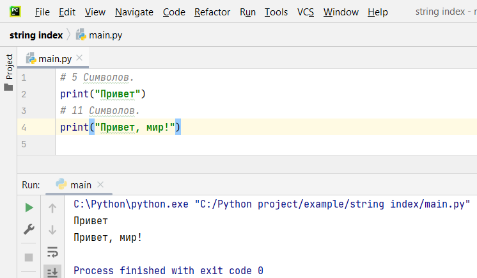Image resolution: width=477 pixels, height=278 pixels.
Task: Click the code print("Привет") on line 2
Action: click(x=103, y=94)
